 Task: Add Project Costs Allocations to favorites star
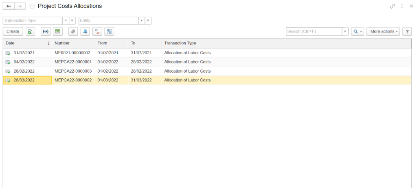click(x=32, y=6)
